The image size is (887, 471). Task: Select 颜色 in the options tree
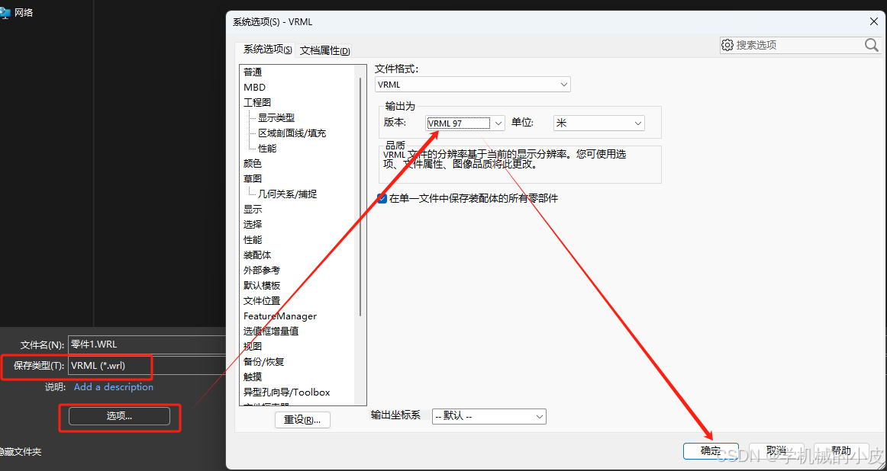[x=253, y=164]
